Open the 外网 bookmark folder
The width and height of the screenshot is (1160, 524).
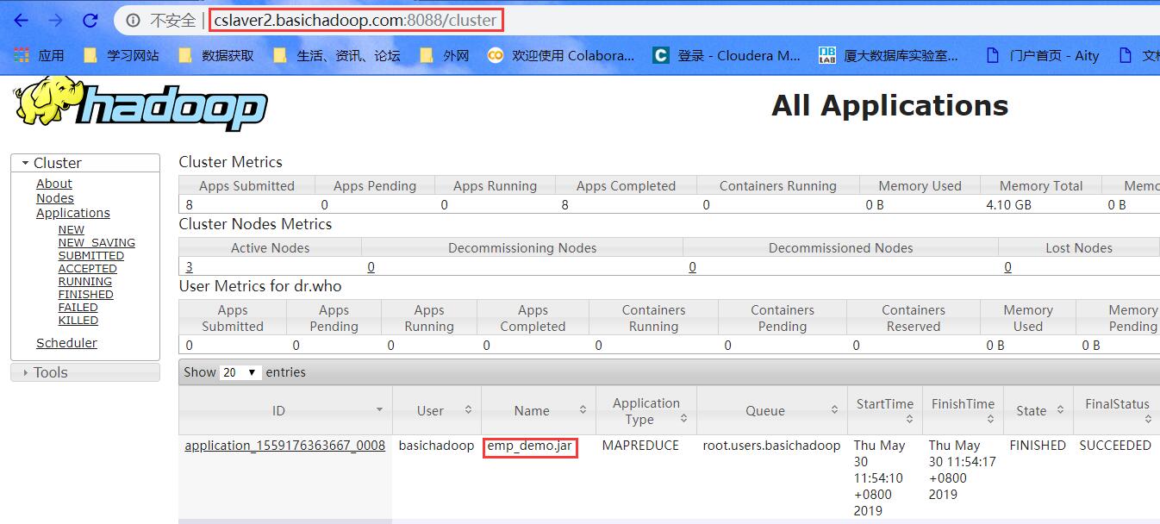click(x=444, y=55)
